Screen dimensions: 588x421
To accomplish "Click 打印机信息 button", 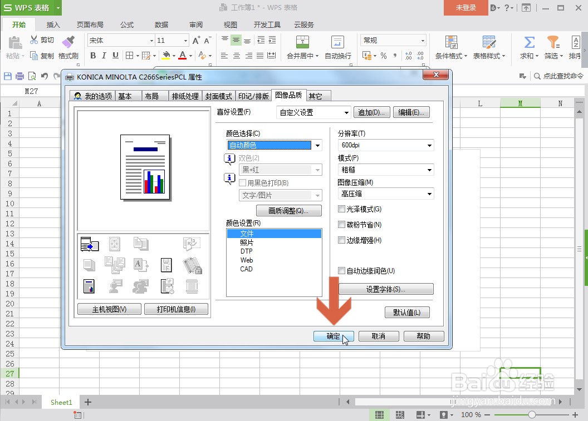I will click(x=177, y=309).
